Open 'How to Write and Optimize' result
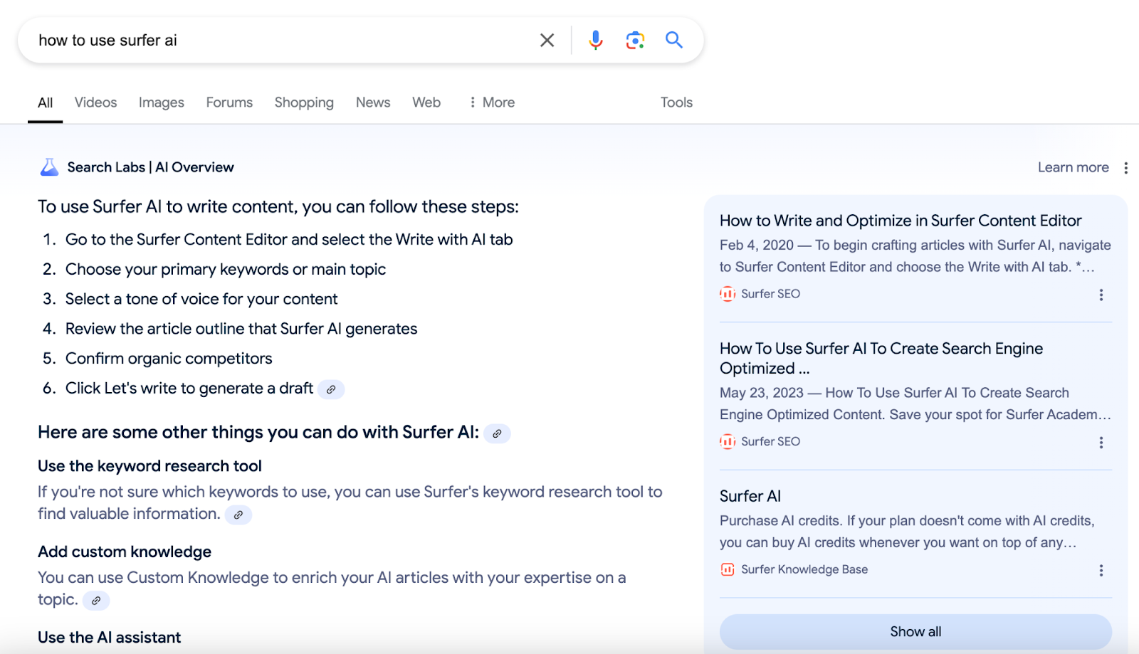Viewport: 1139px width, 654px height. [x=901, y=221]
